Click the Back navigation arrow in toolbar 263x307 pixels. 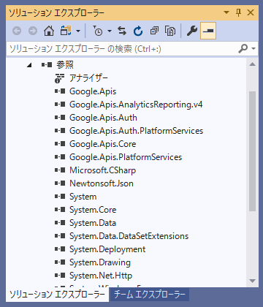[17, 31]
